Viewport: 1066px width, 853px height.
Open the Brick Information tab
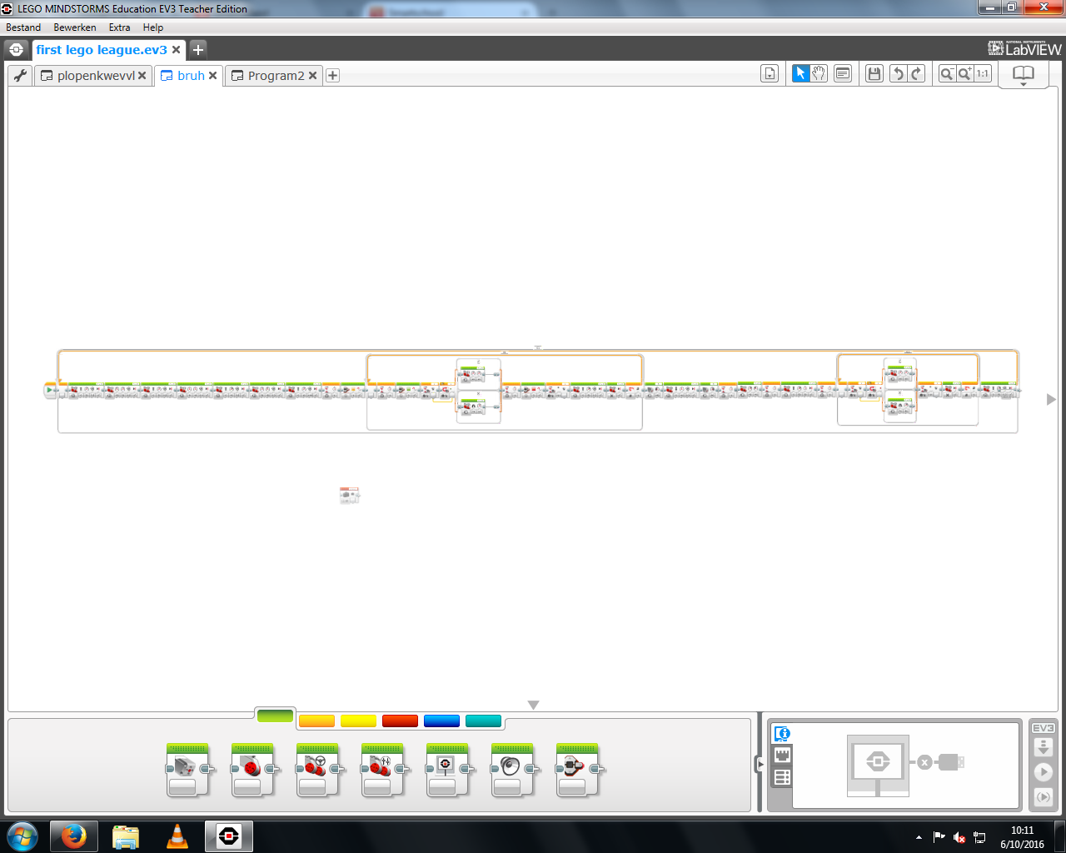click(782, 734)
